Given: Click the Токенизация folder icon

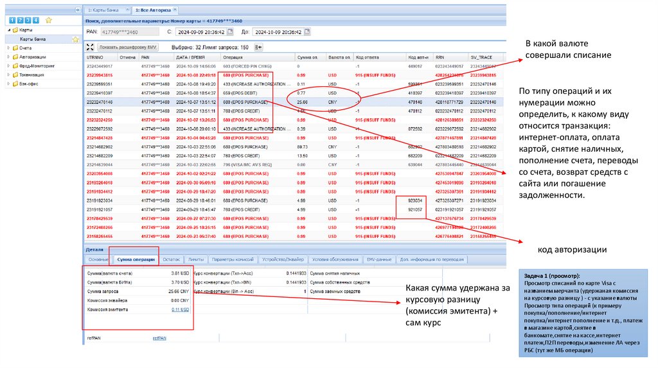Looking at the screenshot, I should pos(15,75).
